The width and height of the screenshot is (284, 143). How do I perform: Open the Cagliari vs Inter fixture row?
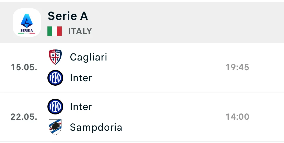tap(158, 67)
